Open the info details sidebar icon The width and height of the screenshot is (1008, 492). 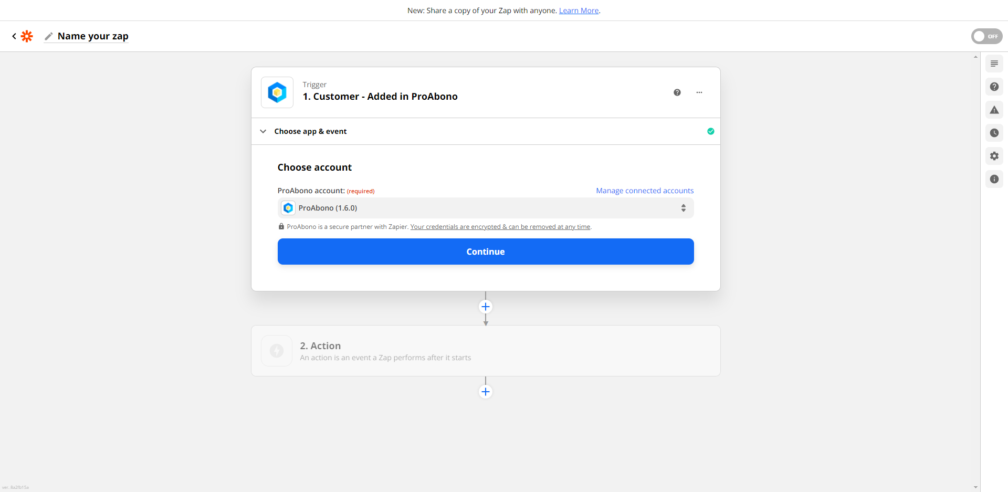click(x=994, y=179)
